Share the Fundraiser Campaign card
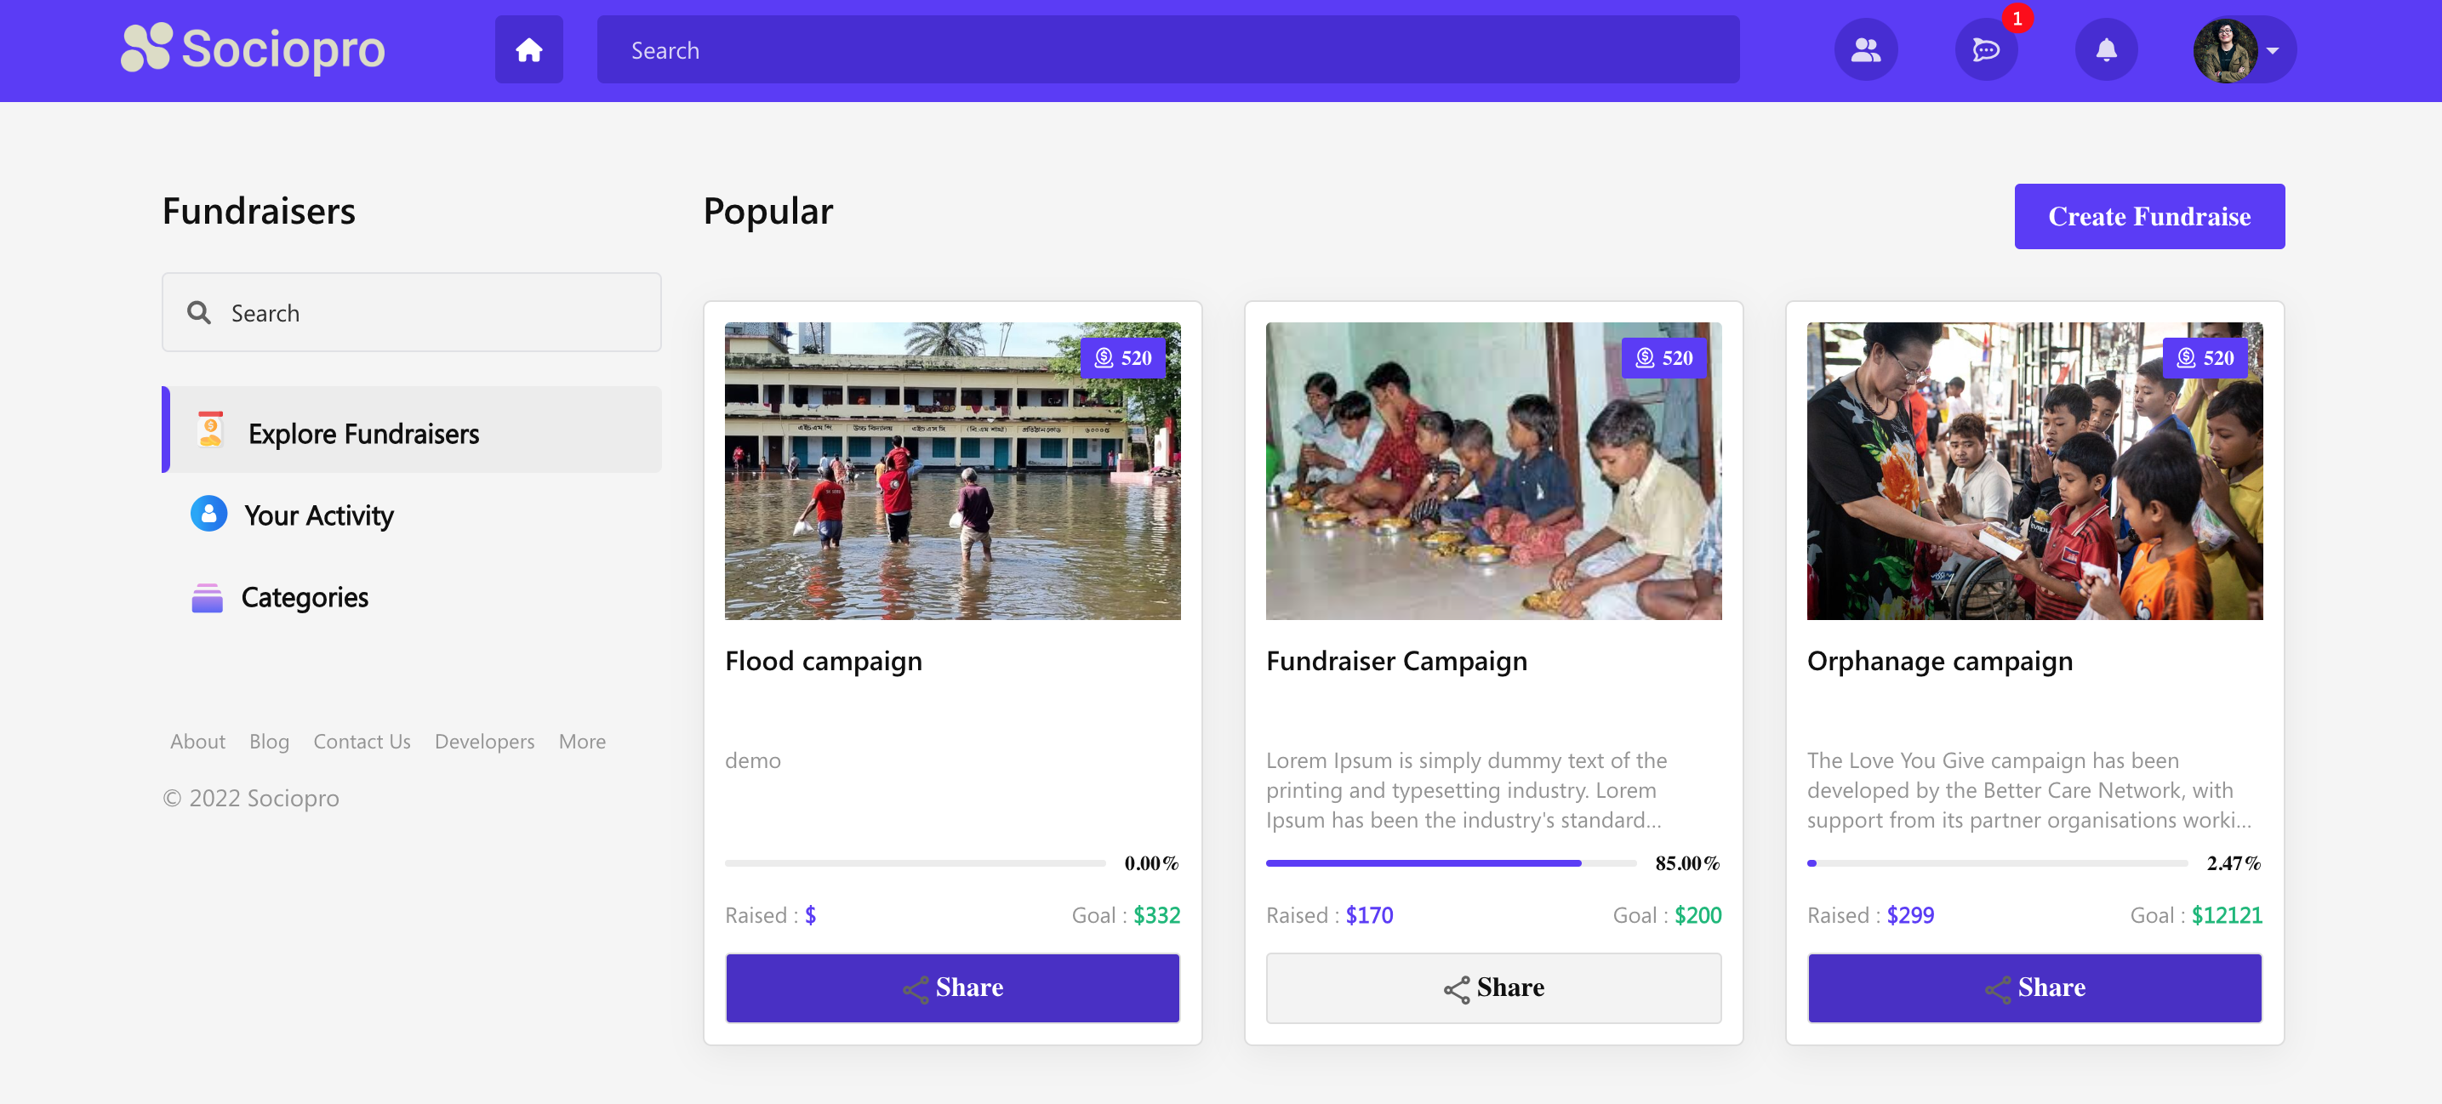The width and height of the screenshot is (2442, 1104). [x=1493, y=987]
